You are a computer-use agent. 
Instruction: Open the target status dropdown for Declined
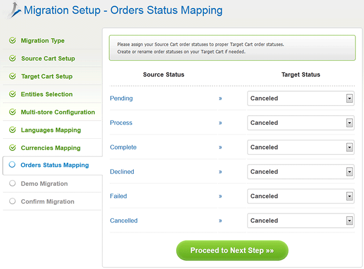click(301, 171)
